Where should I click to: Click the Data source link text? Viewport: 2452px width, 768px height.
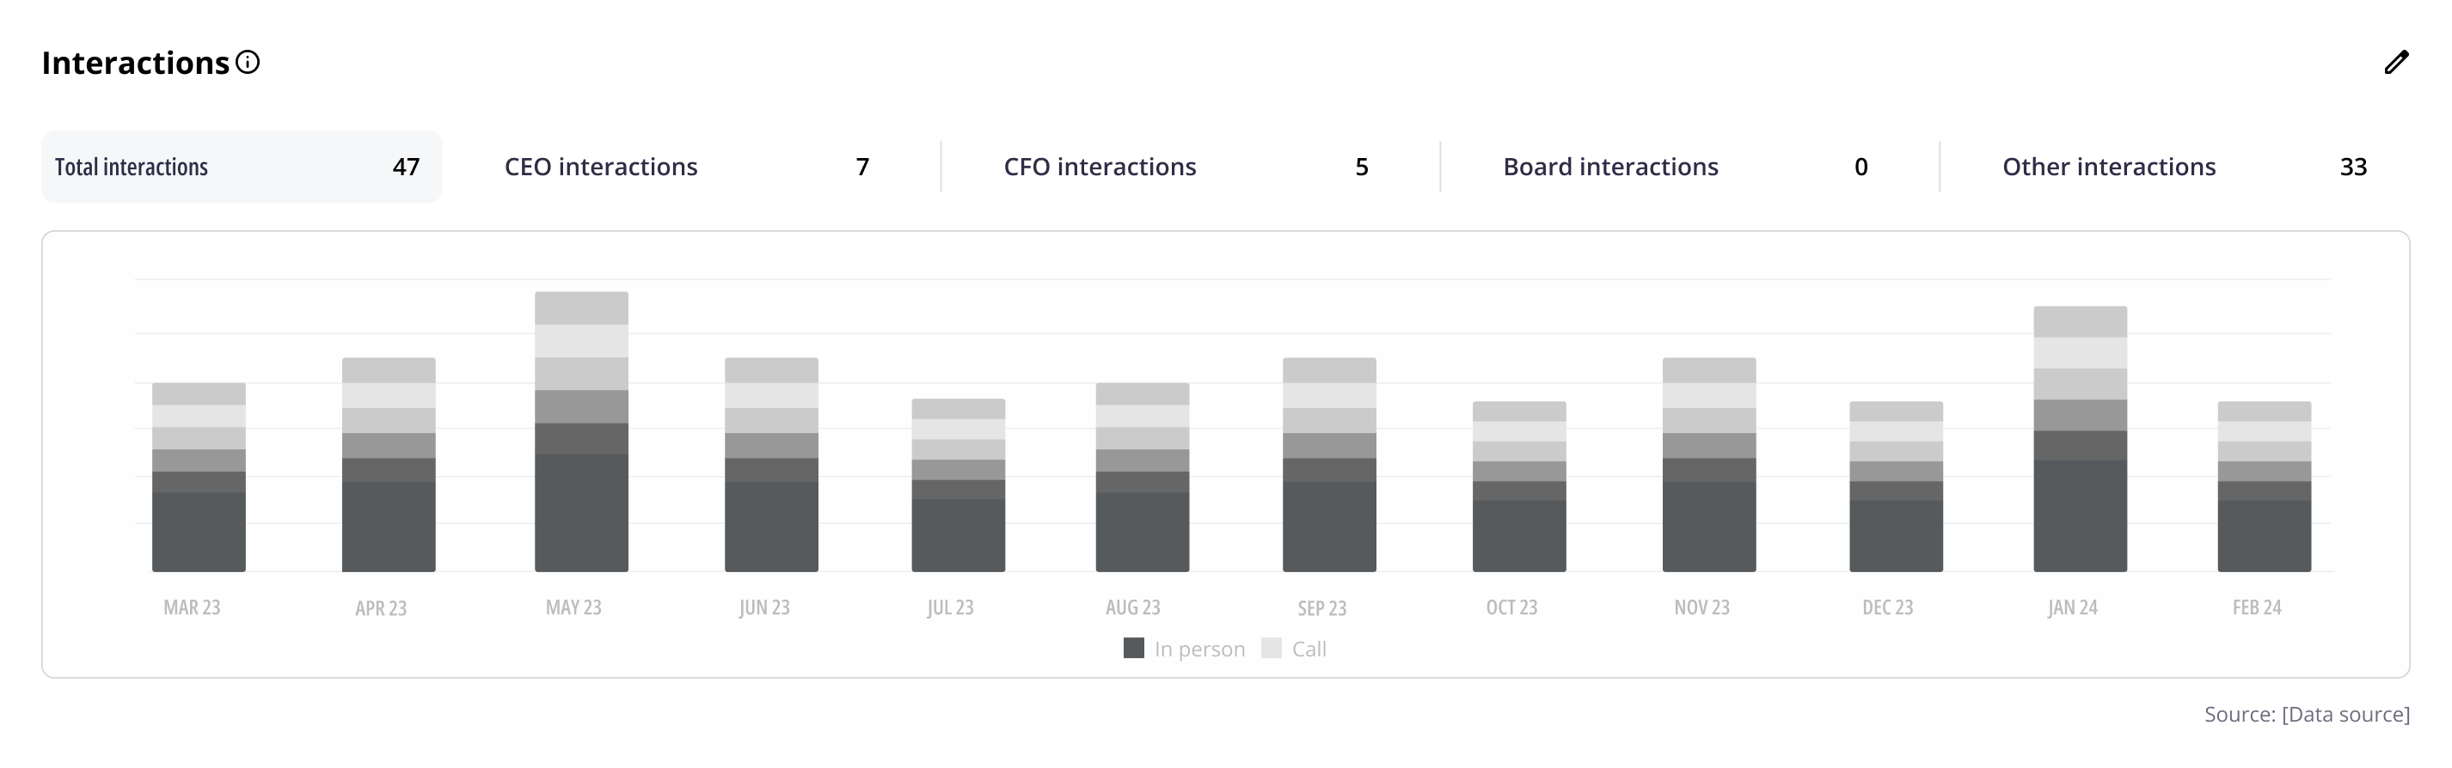(x=2345, y=715)
